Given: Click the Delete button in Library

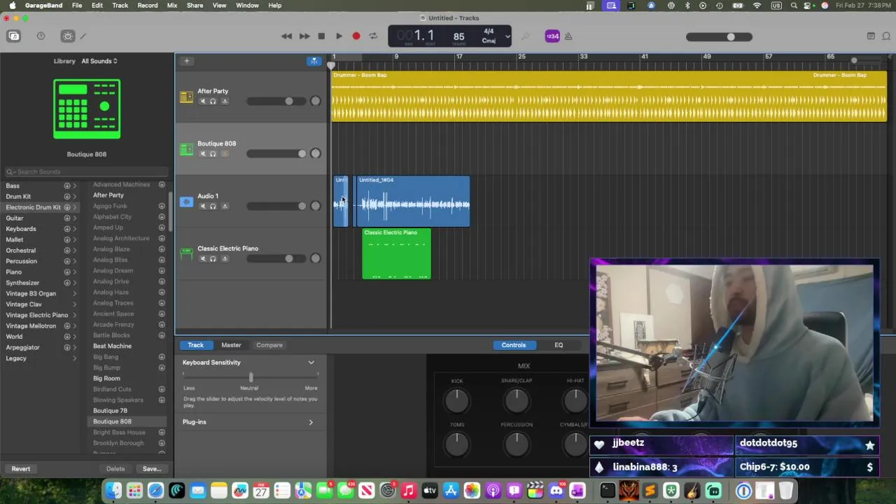Looking at the screenshot, I should (x=115, y=469).
